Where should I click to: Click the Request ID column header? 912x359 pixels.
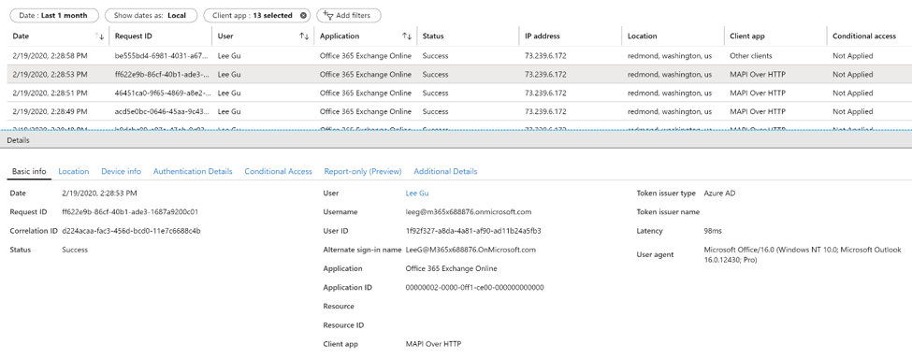133,36
